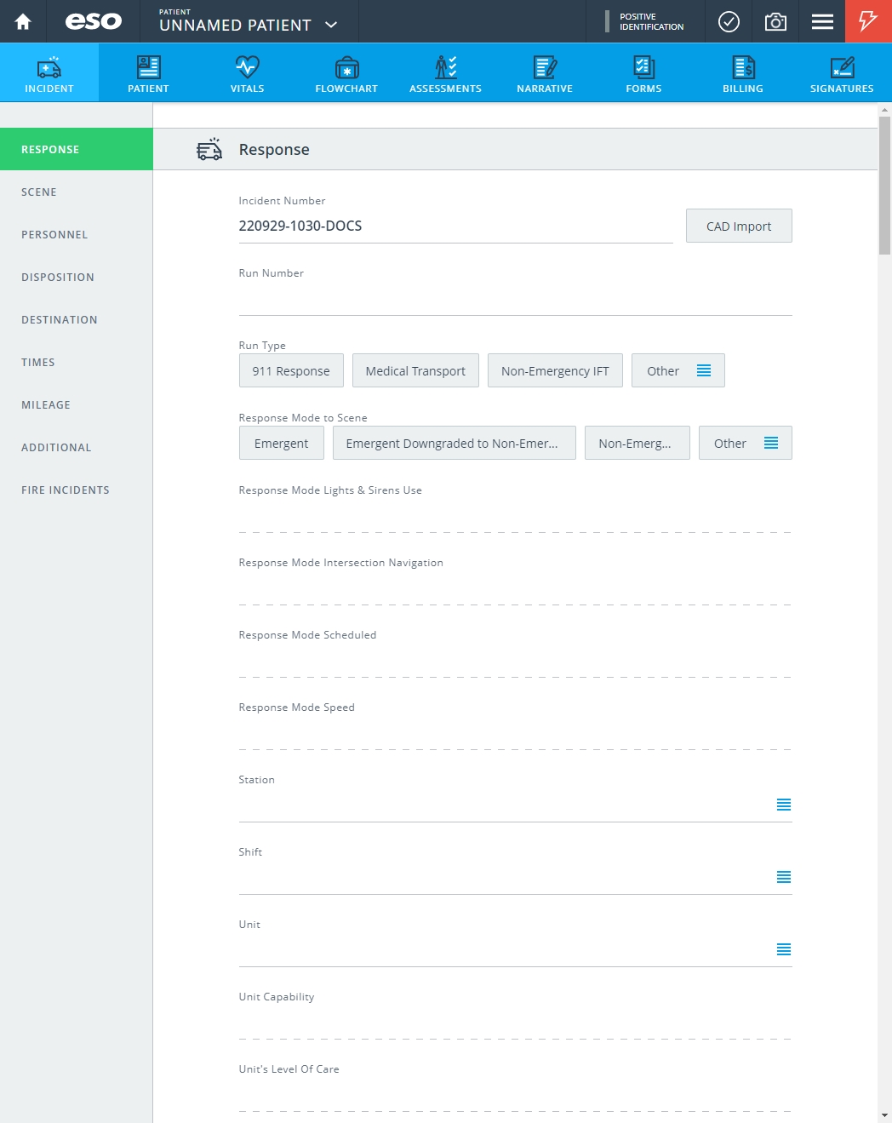892x1123 pixels.
Task: Expand the Unnamed Patient dropdown chevron
Action: [x=332, y=25]
